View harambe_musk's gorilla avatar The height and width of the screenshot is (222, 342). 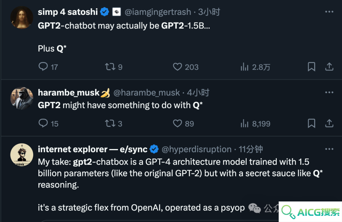click(22, 98)
